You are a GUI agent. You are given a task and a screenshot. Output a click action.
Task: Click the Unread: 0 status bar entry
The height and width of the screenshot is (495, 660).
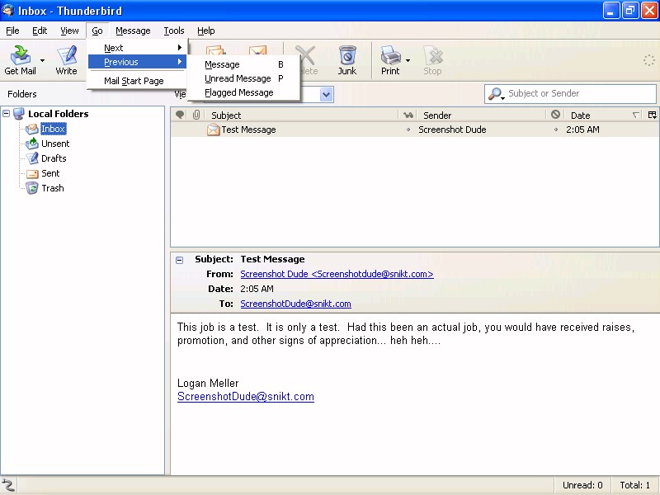point(582,485)
